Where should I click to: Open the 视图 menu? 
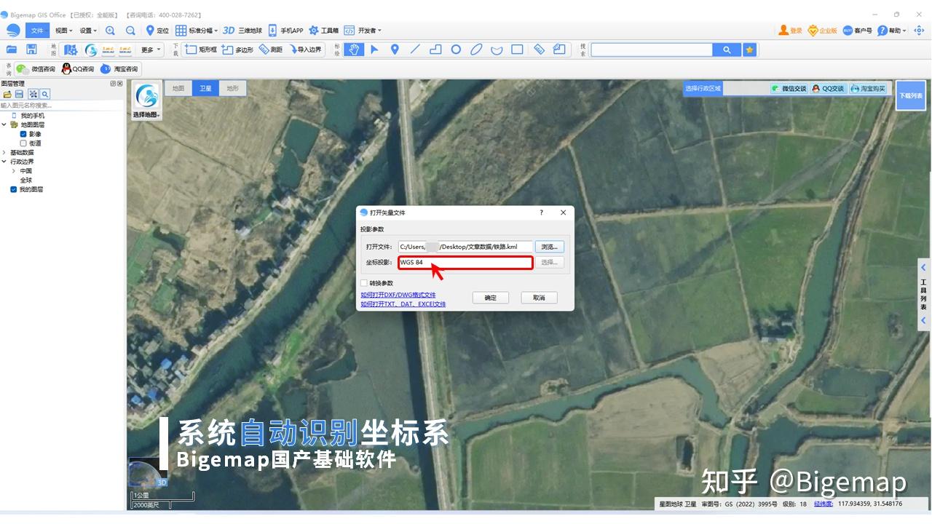(x=62, y=31)
